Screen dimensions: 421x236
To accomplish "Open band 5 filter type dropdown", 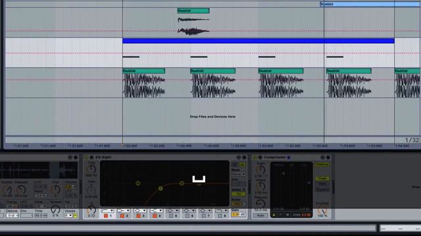I will point(172,211).
